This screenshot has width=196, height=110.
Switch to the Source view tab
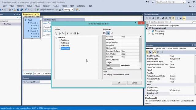tap(47, 74)
